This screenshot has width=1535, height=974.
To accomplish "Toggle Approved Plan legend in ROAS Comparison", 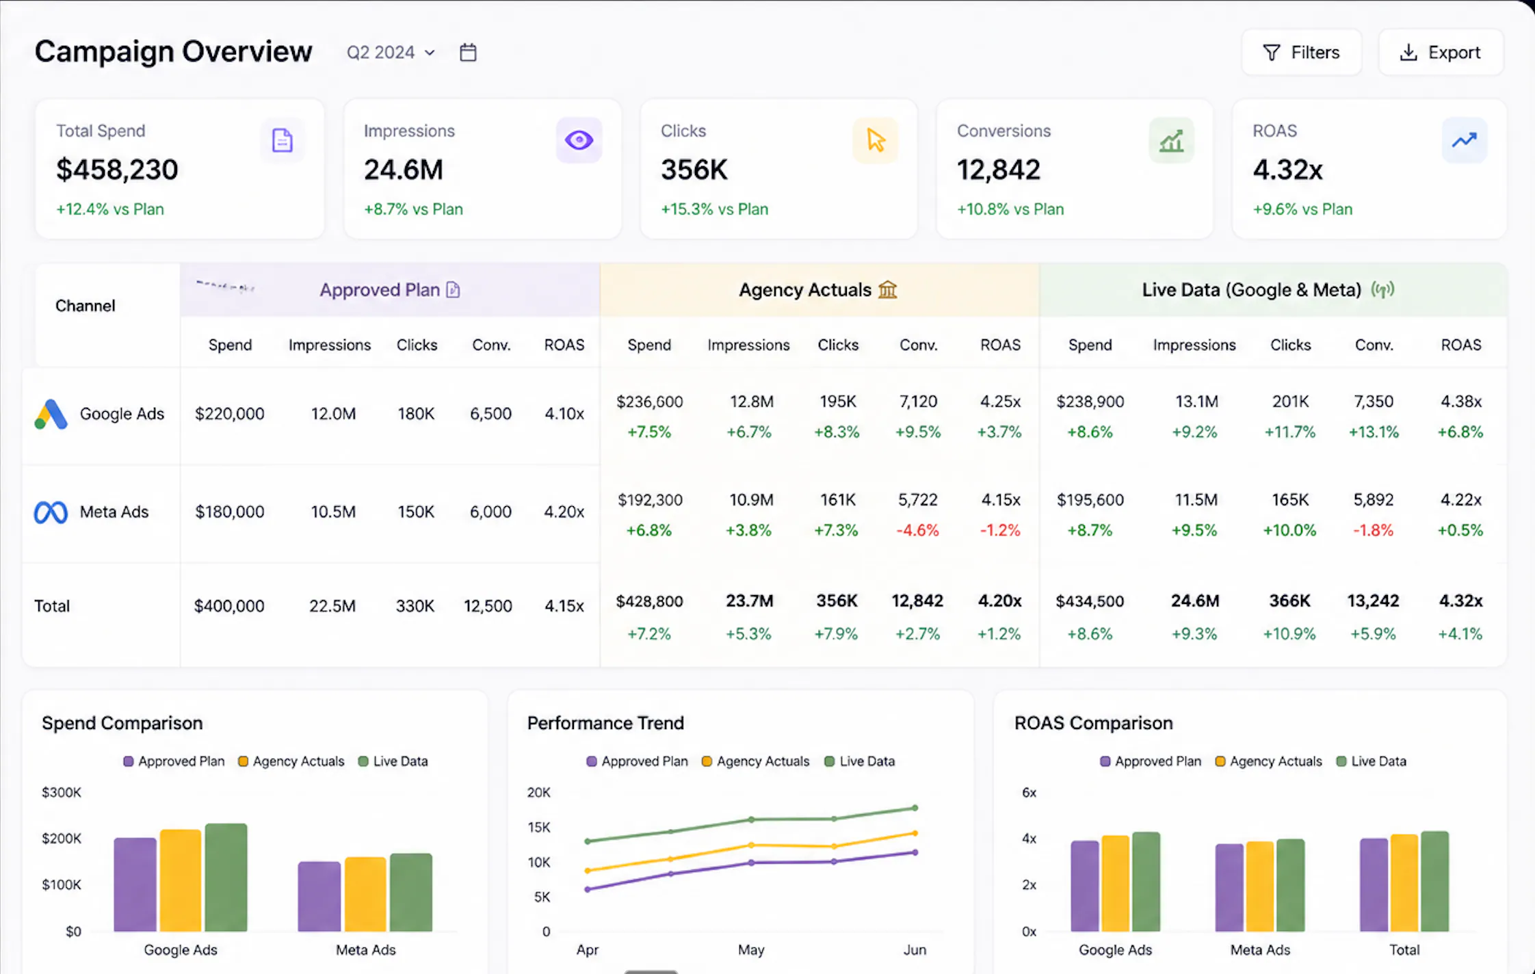I will (1151, 761).
